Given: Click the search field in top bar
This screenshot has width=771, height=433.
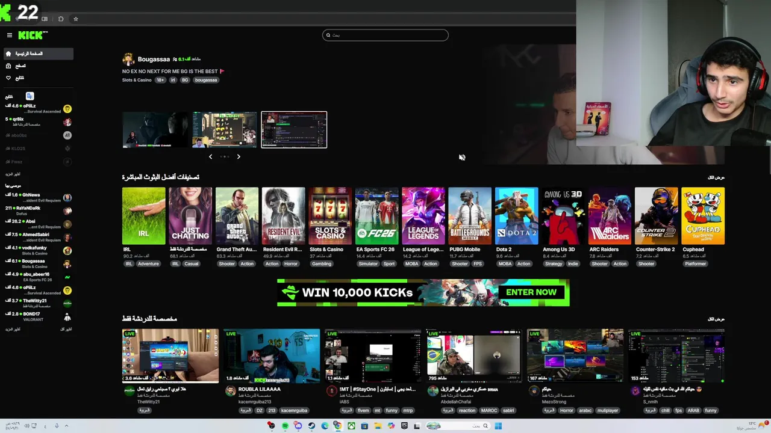Looking at the screenshot, I should point(385,35).
